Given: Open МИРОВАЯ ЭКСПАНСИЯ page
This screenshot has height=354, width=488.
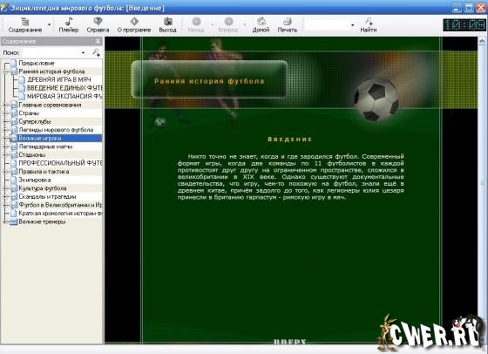Looking at the screenshot, I should click(64, 97).
